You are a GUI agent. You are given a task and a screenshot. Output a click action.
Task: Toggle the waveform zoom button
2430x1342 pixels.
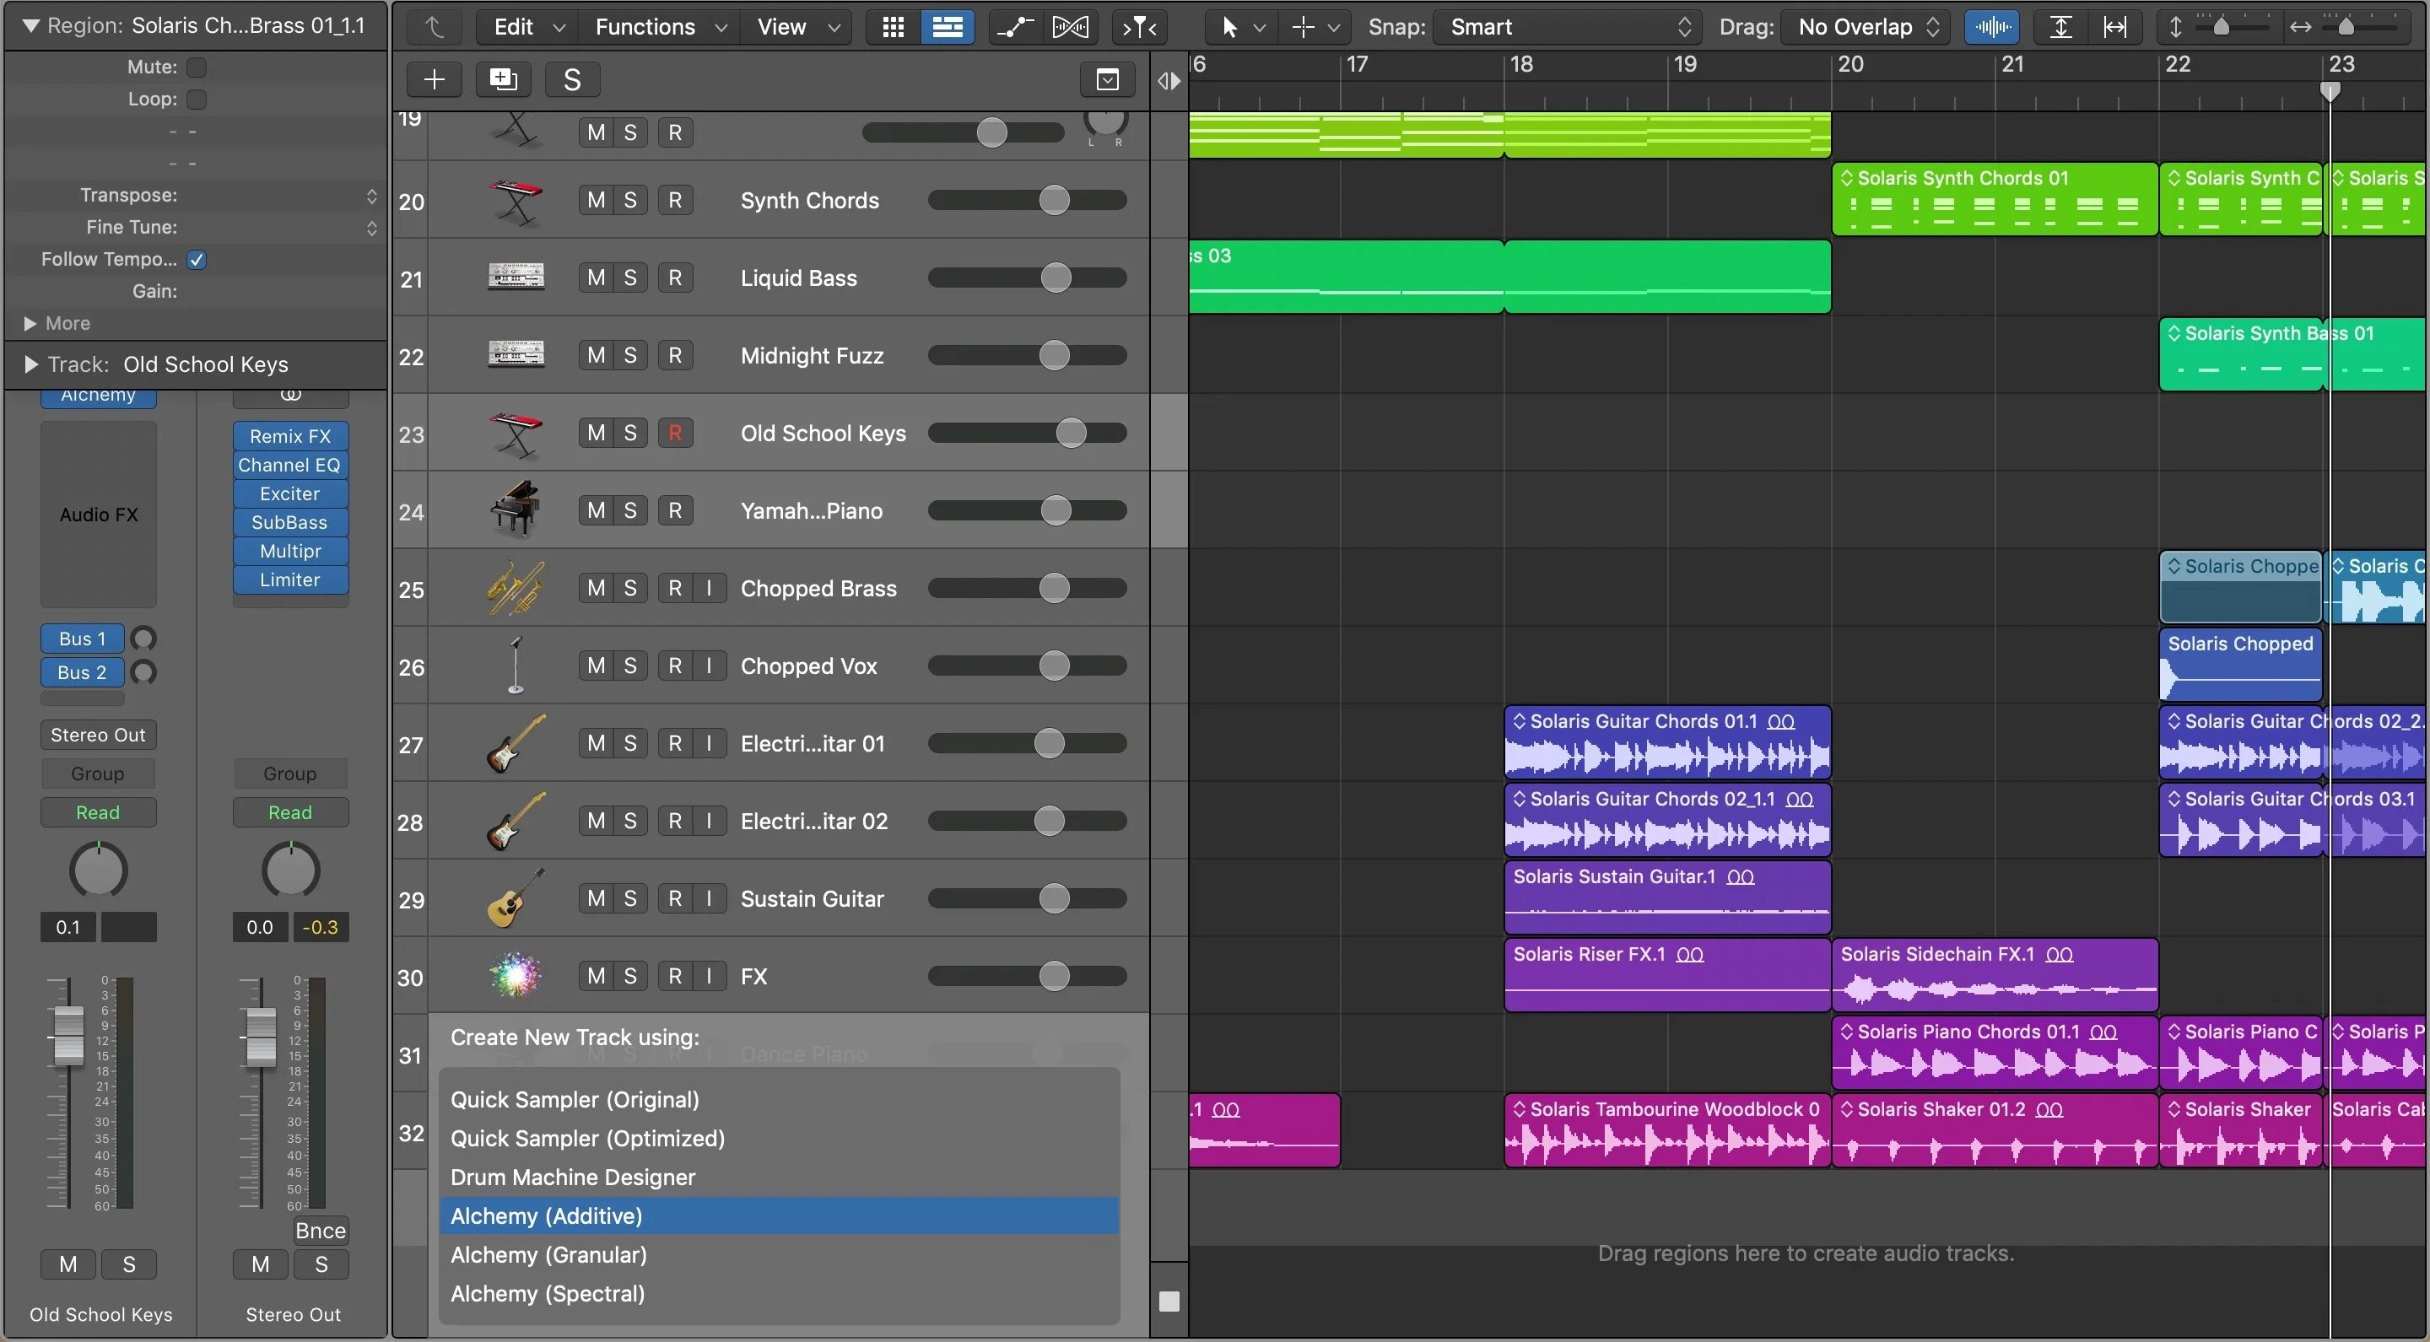pyautogui.click(x=1991, y=27)
